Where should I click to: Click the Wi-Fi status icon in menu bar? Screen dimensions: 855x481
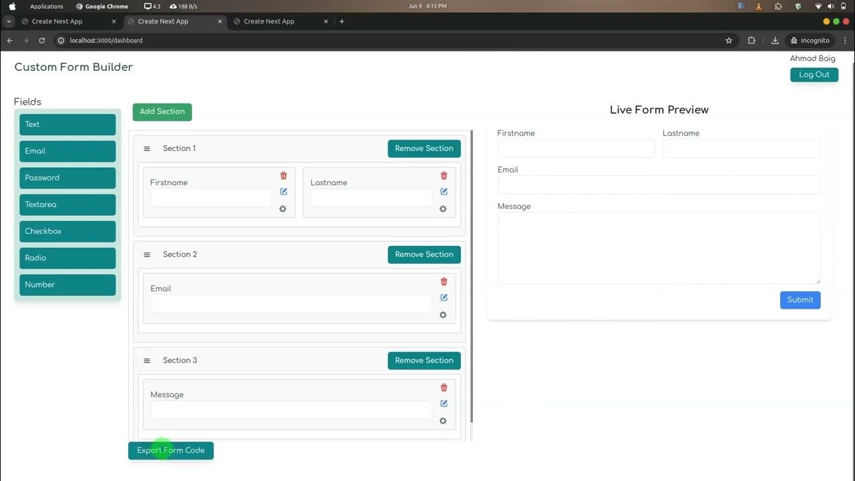[818, 6]
